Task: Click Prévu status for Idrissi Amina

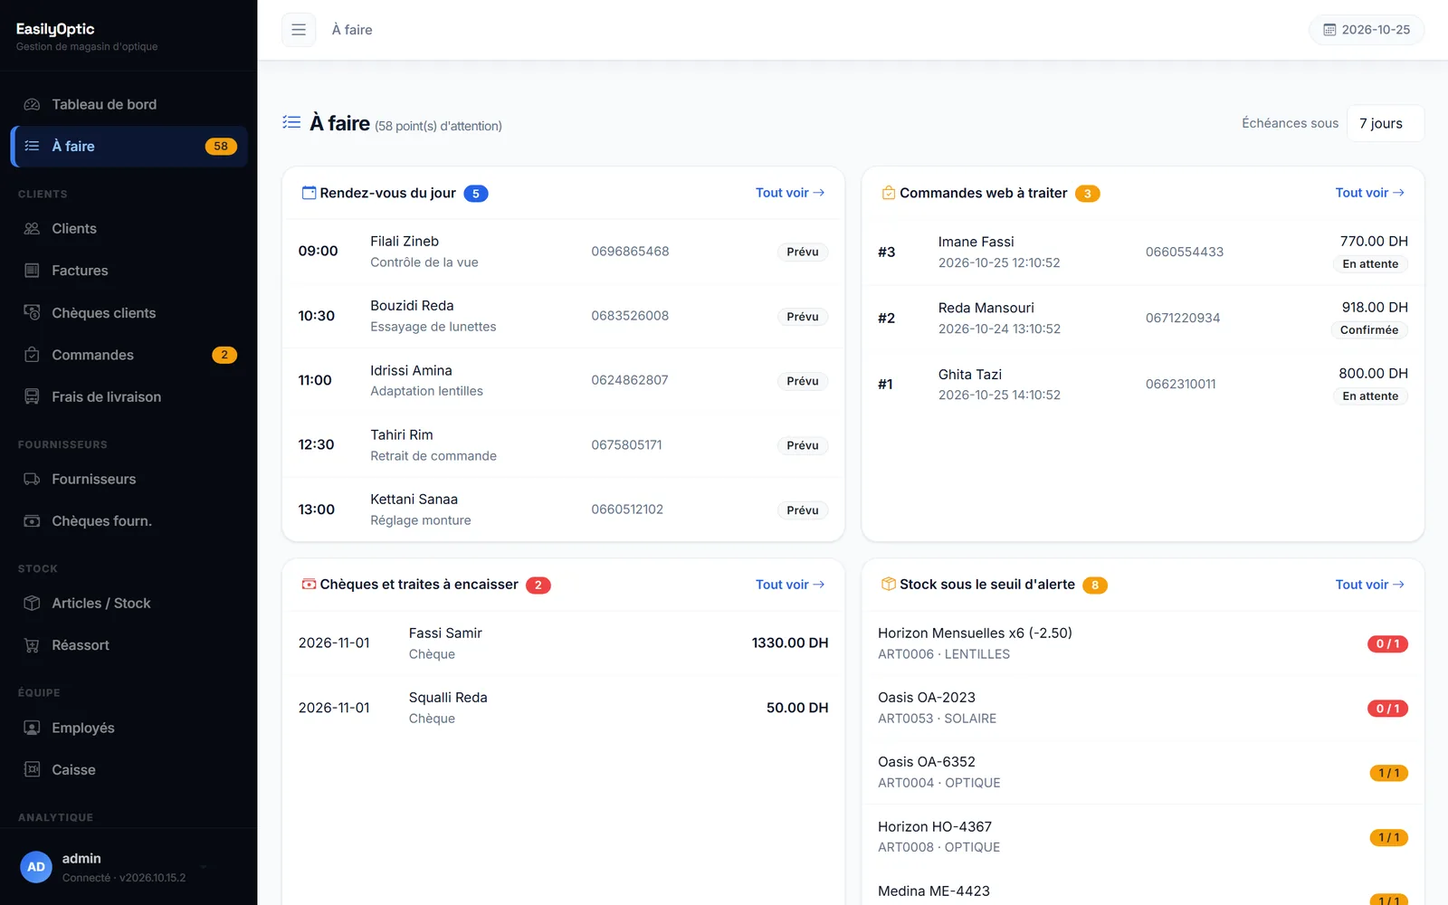Action: pyautogui.click(x=803, y=381)
